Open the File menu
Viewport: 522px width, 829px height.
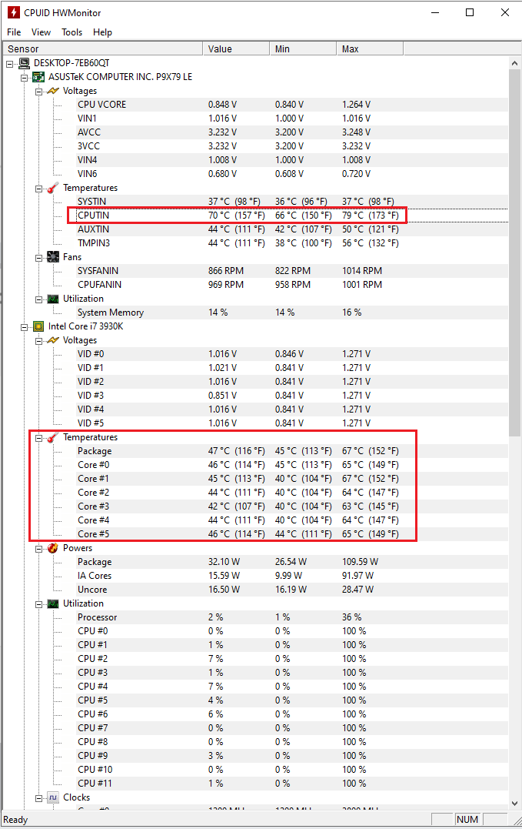(x=14, y=32)
